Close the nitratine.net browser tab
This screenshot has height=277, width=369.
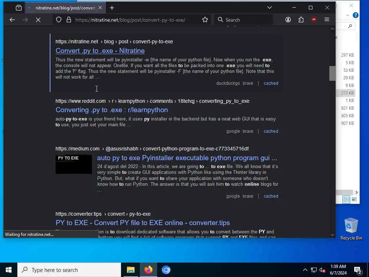point(100,8)
